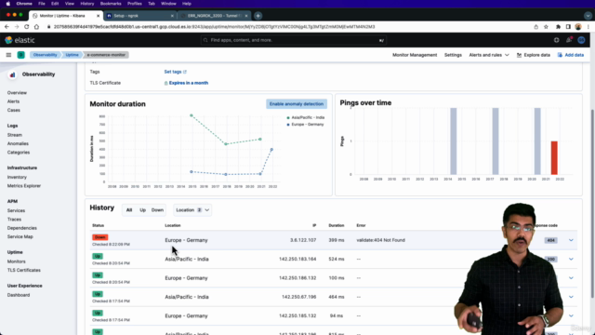
Task: Filter history by Down
Action: pos(157,210)
